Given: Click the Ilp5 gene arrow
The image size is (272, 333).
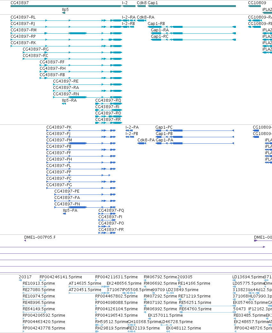Looking at the screenshot, I should (x=64, y=13).
